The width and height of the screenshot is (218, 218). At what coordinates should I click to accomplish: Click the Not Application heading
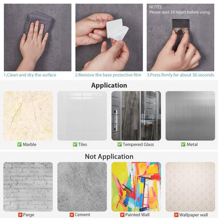click(x=109, y=157)
